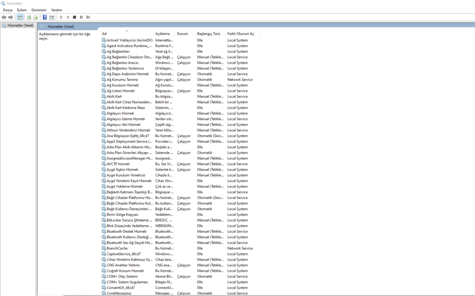Click the Hizmetler app icon in title bar
Image resolution: width=475 pixels, height=296 pixels.
(x=3, y=3)
